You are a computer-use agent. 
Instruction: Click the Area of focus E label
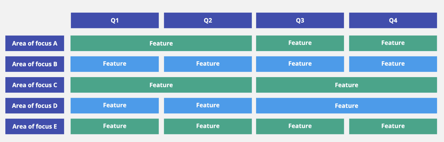(x=35, y=126)
